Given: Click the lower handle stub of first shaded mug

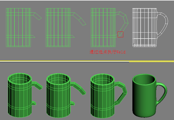Looking at the screenshot, I should click(x=34, y=103).
